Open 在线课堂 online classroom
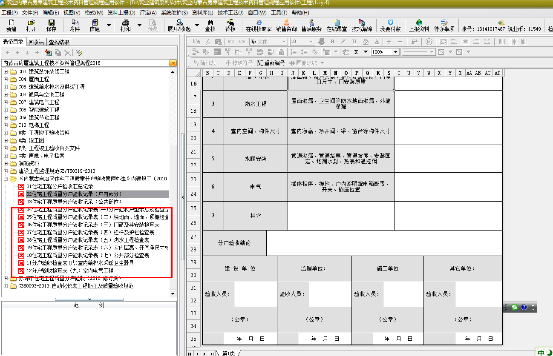 tap(337, 25)
